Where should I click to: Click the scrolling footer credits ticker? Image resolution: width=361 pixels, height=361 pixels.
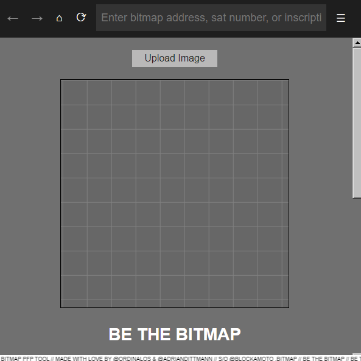click(x=180, y=358)
